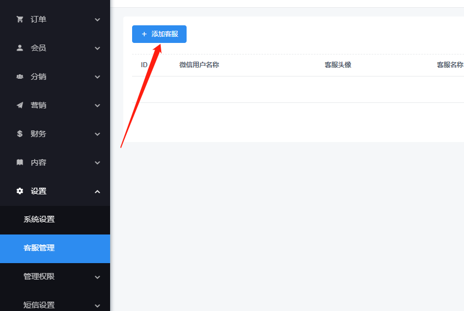Click the paper plane icon beside 营销

(x=20, y=105)
